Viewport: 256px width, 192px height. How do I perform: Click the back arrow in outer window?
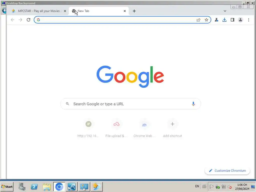4,11
